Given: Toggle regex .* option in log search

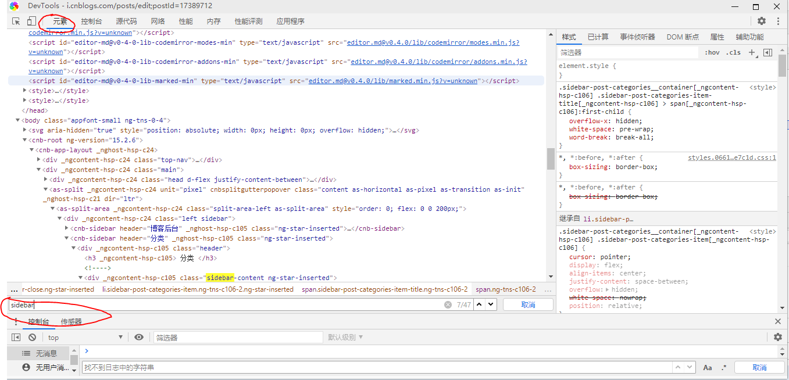Looking at the screenshot, I should click(x=724, y=367).
